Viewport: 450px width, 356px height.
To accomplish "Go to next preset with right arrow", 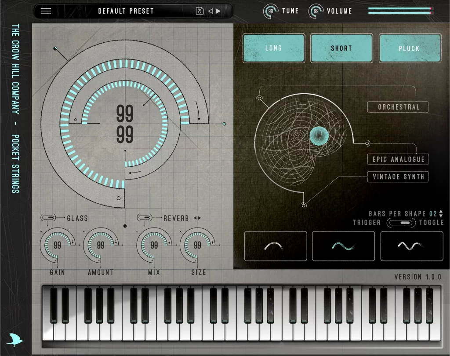I will 218,11.
